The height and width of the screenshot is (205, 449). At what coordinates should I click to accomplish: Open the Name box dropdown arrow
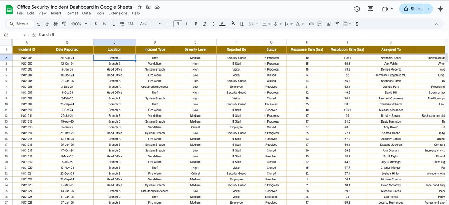[x=24, y=35]
